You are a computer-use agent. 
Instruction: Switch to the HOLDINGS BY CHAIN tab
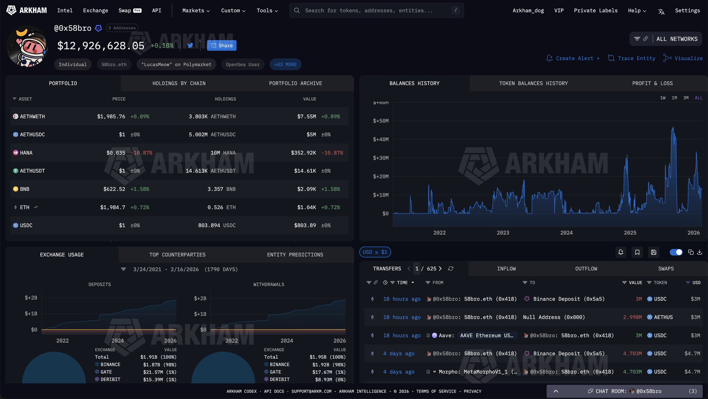click(x=179, y=84)
